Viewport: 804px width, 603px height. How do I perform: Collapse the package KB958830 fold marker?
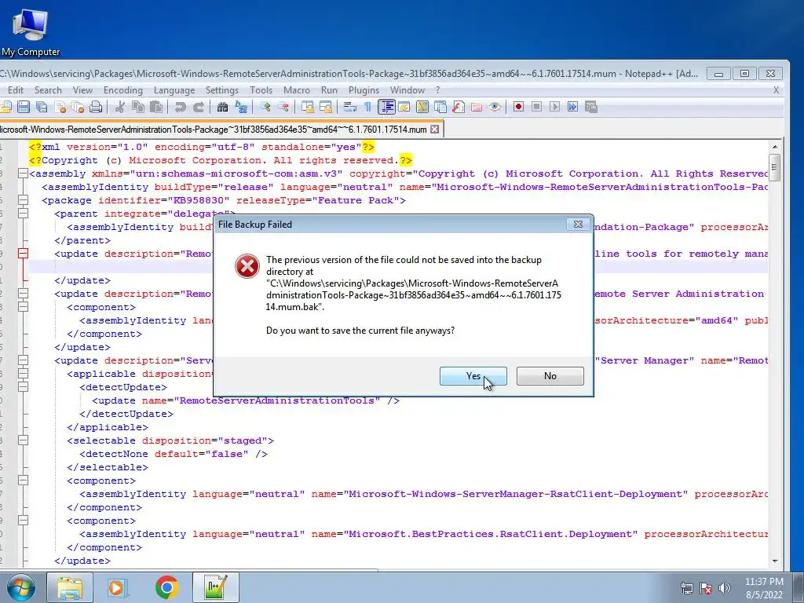pos(23,200)
